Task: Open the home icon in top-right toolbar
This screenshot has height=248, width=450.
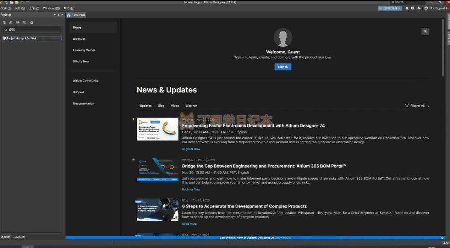Action: 407,8
